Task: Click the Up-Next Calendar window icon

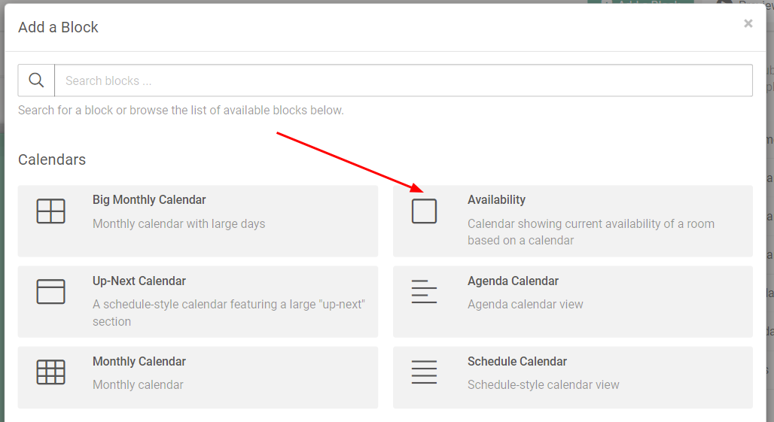Action: (x=50, y=292)
